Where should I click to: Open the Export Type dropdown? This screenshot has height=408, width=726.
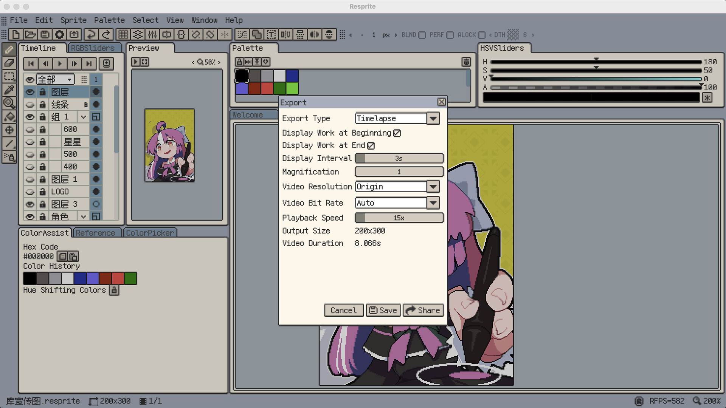click(433, 119)
